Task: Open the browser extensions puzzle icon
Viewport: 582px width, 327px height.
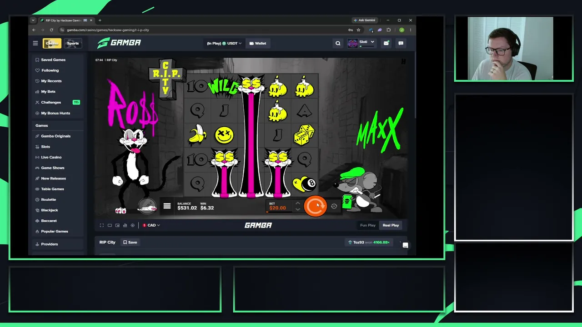Action: pyautogui.click(x=388, y=30)
